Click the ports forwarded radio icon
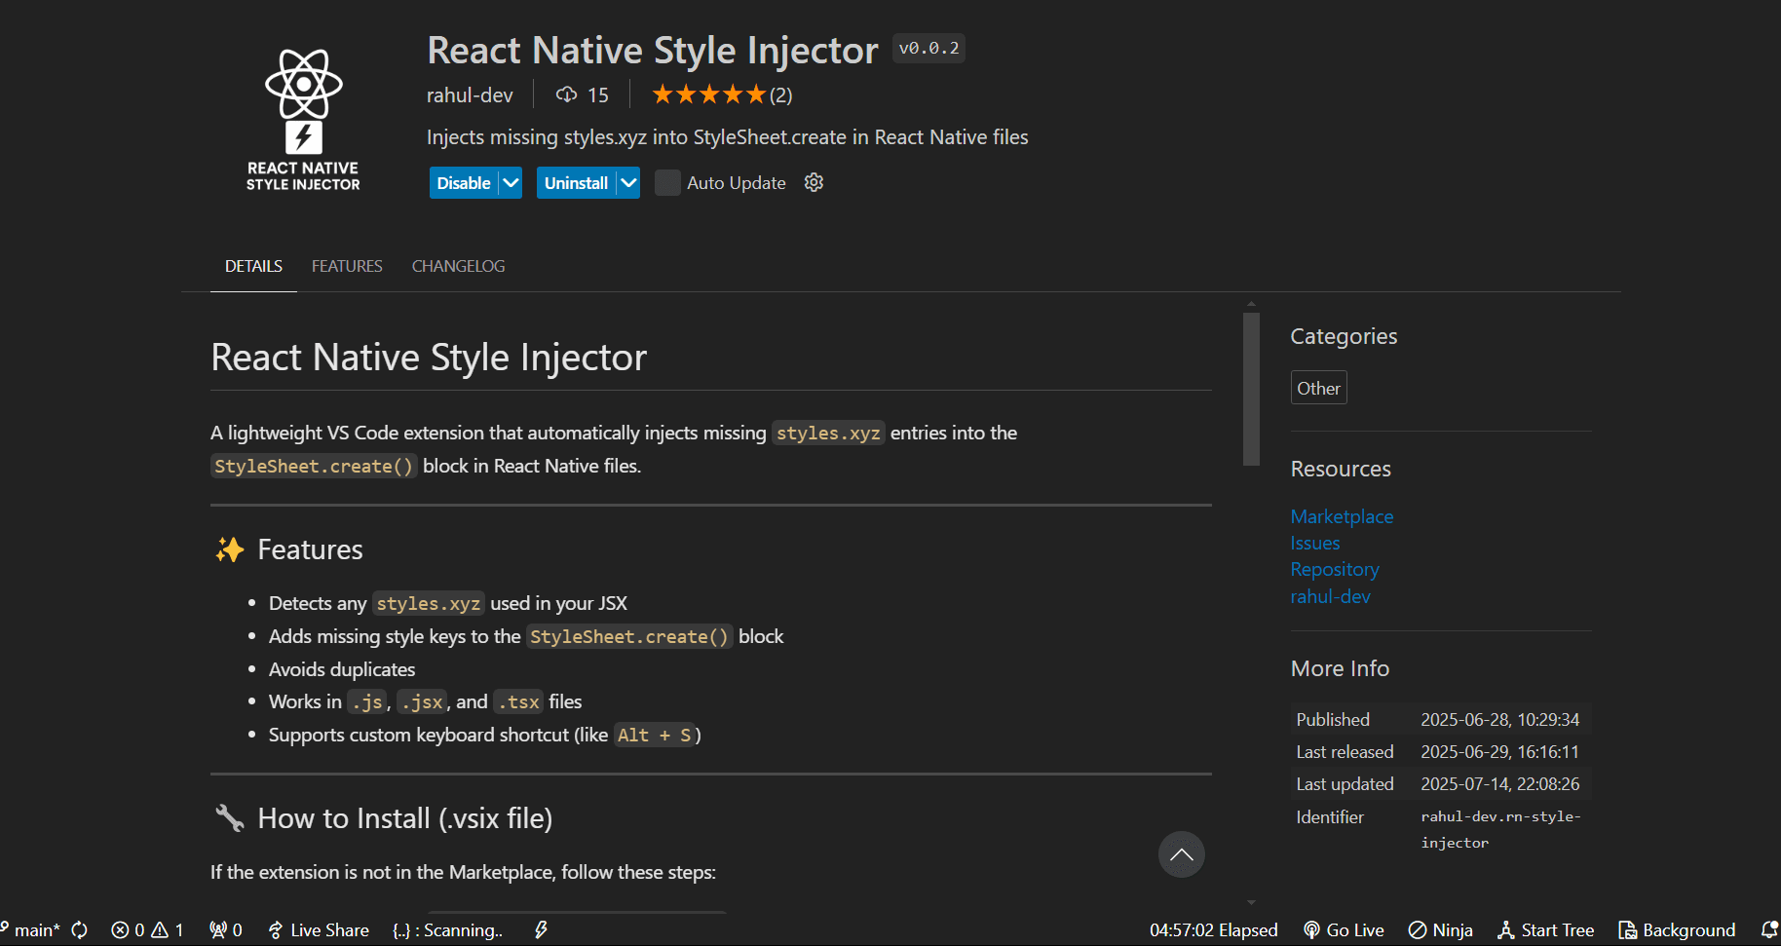Screen dimensions: 1781x946 tap(226, 930)
